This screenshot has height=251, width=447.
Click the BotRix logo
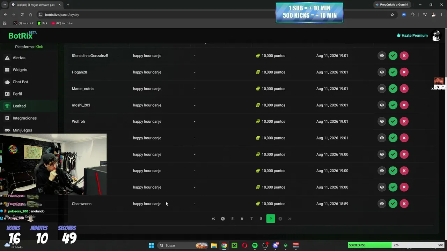click(x=22, y=35)
